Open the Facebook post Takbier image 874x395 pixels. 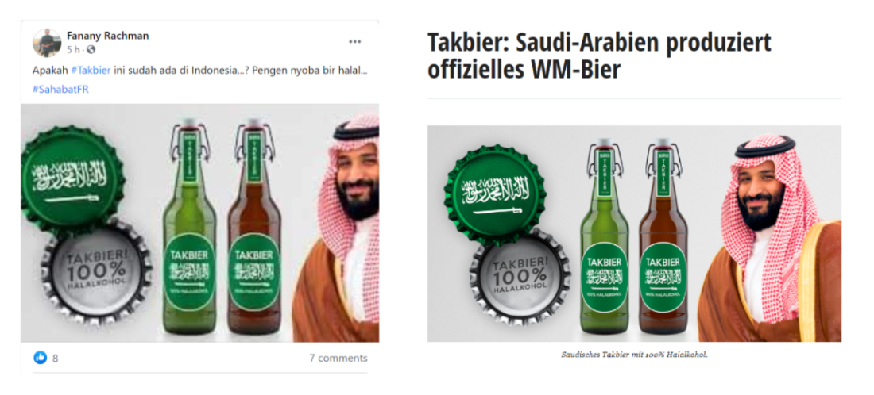(x=200, y=223)
